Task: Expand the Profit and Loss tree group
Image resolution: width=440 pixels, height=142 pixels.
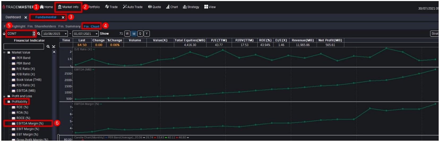Action: pyautogui.click(x=5, y=96)
